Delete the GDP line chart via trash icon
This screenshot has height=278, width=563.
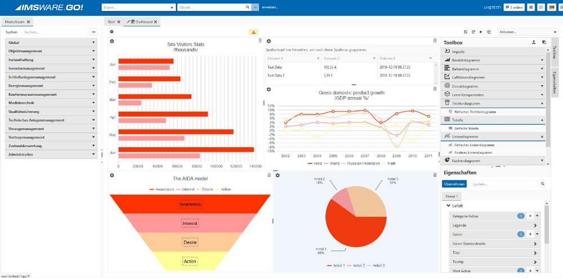(x=435, y=89)
